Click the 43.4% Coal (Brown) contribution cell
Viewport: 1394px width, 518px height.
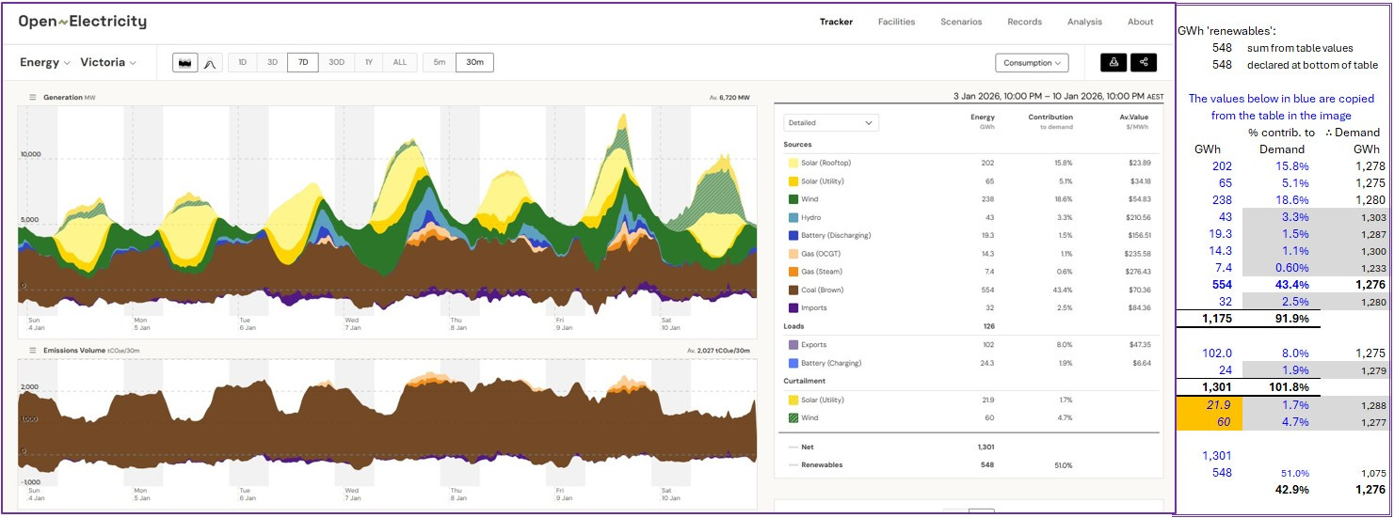[x=1063, y=290]
